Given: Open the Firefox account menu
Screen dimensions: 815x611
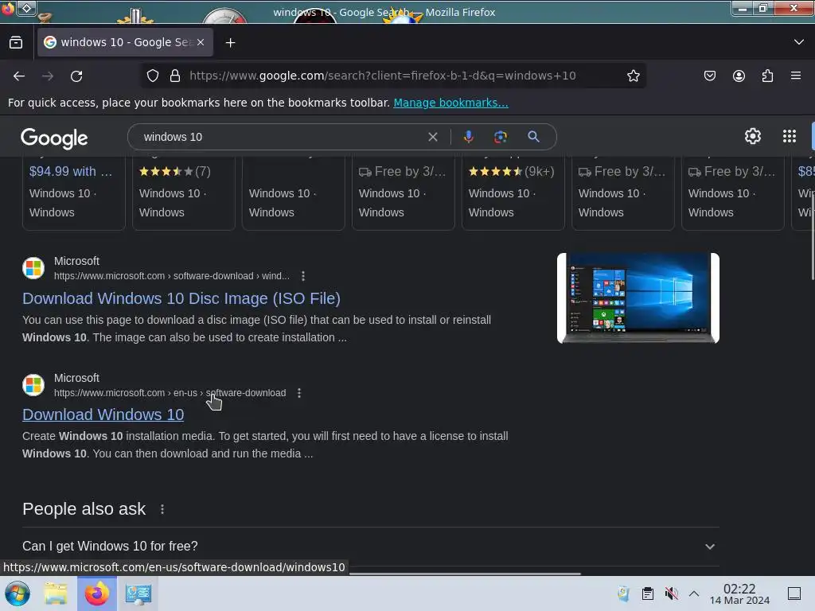Looking at the screenshot, I should click(739, 76).
